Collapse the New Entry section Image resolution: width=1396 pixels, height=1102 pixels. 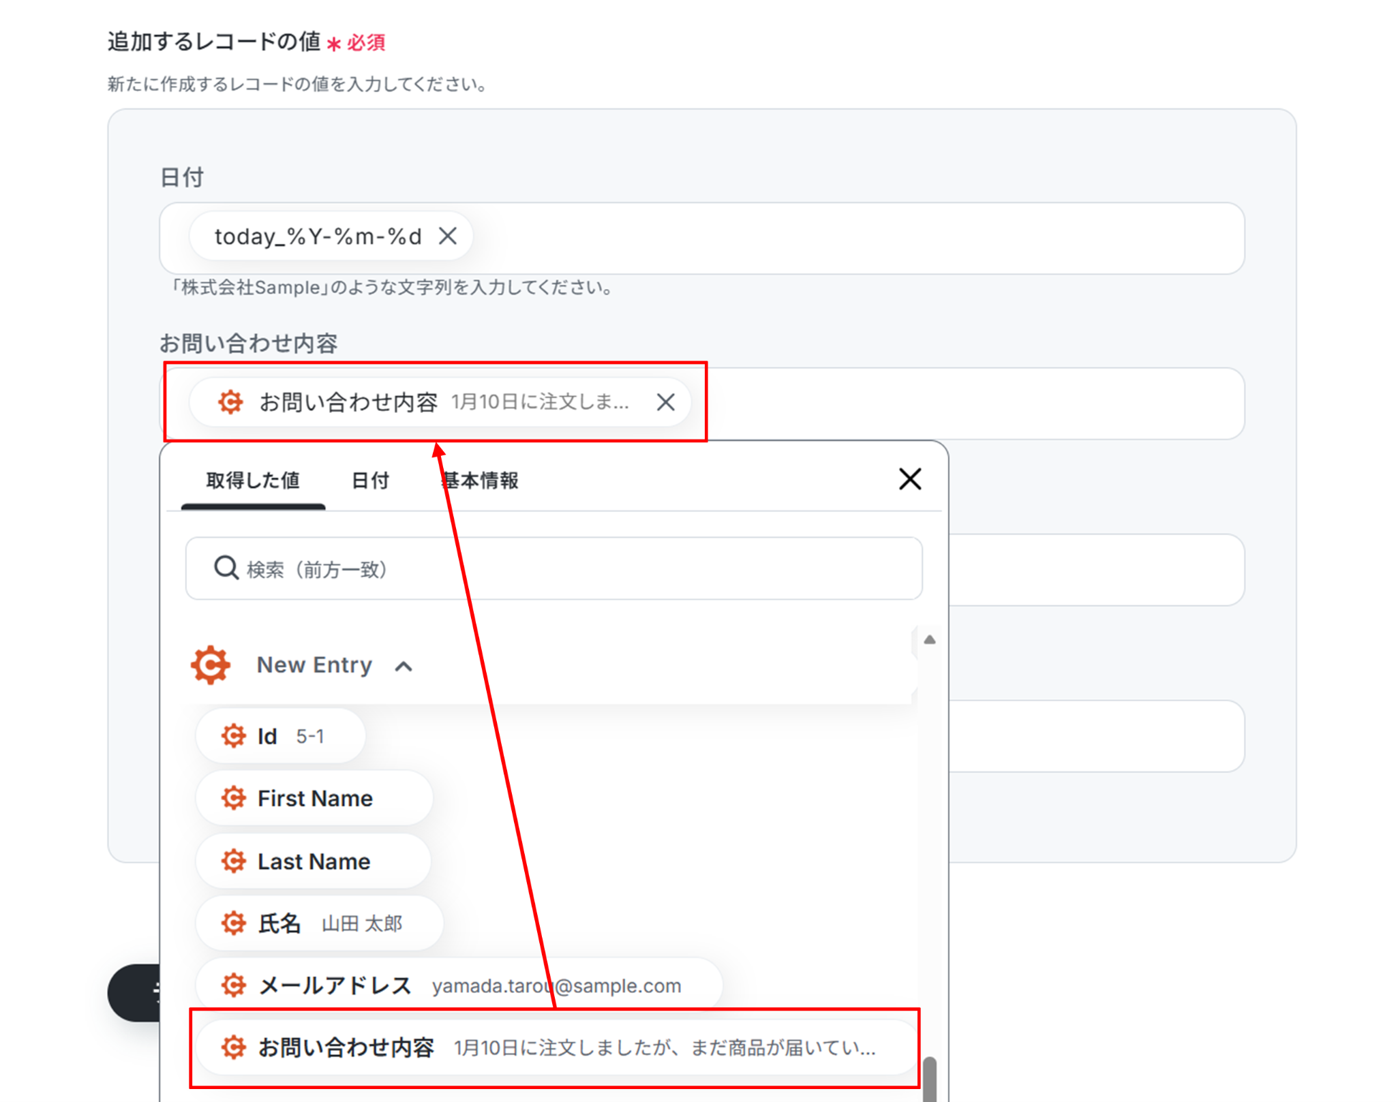click(404, 666)
